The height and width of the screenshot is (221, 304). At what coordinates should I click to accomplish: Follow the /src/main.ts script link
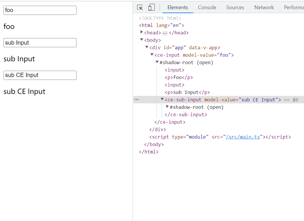(x=243, y=137)
